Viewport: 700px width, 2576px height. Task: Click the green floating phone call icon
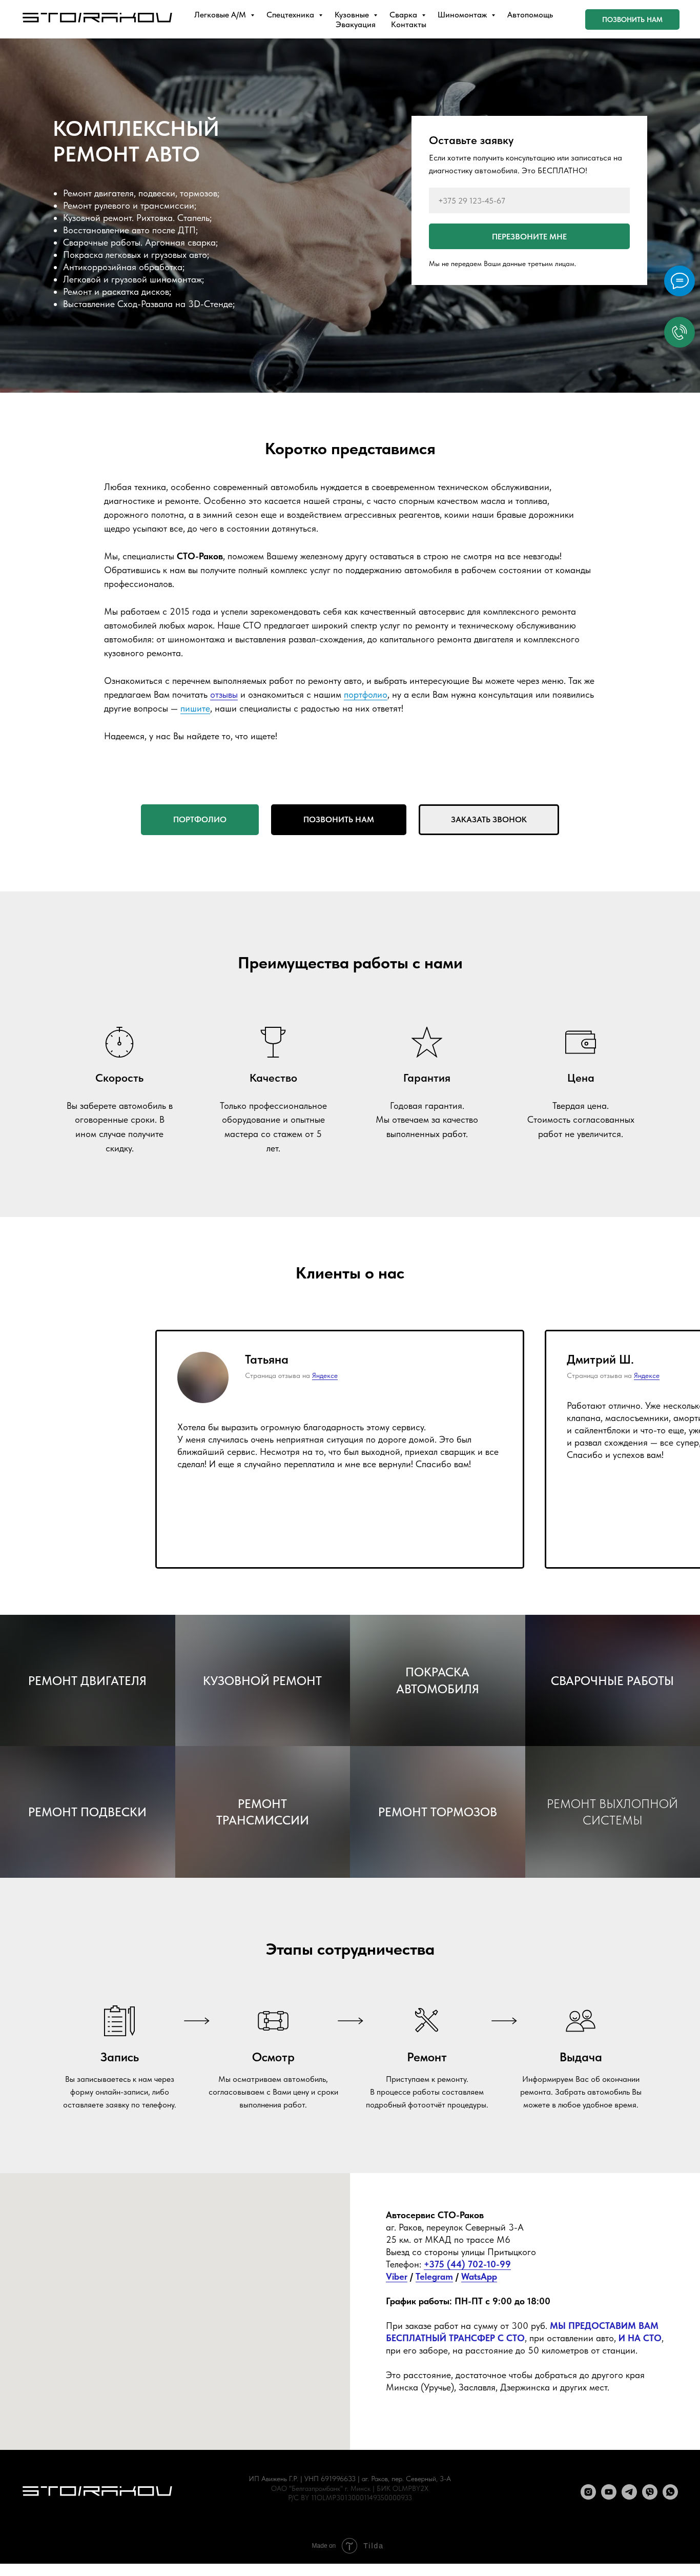(679, 332)
